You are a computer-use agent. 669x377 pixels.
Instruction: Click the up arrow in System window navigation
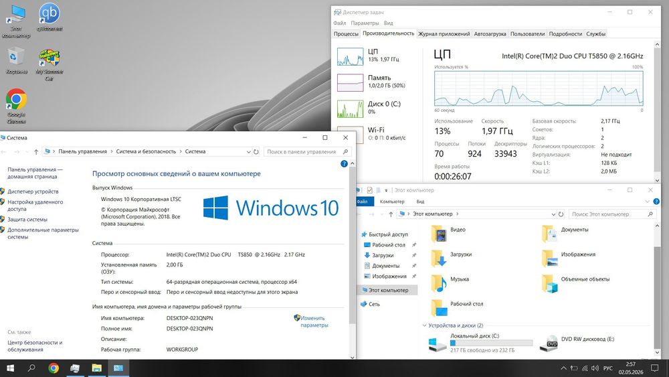click(x=36, y=151)
